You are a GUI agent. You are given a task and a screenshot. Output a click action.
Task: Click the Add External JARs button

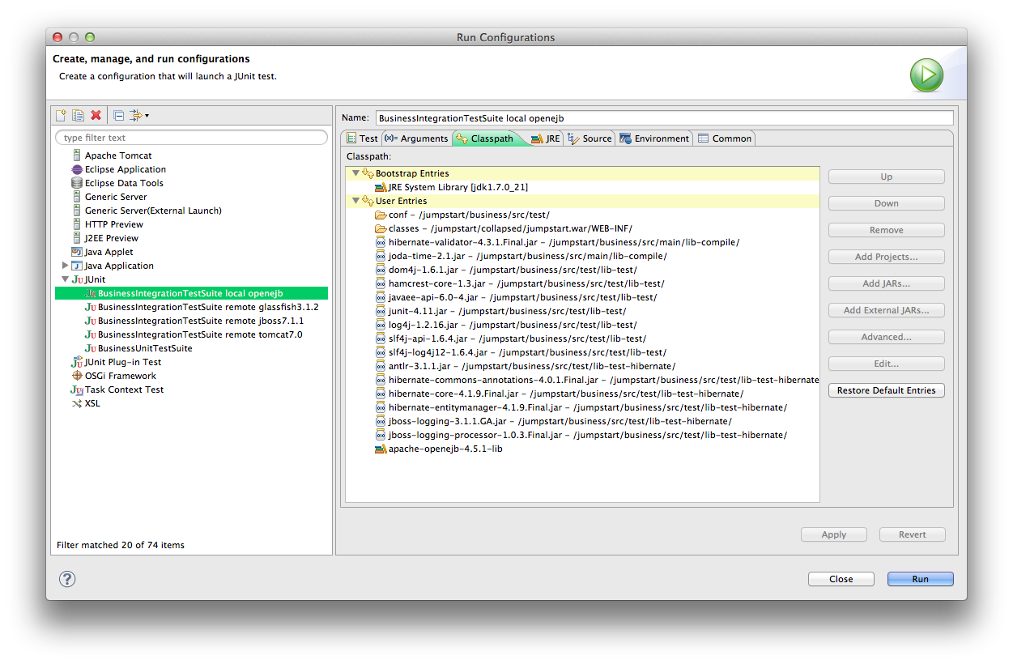click(x=886, y=310)
